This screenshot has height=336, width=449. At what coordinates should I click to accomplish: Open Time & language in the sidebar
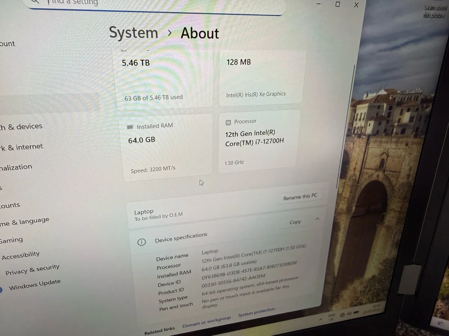pos(25,222)
